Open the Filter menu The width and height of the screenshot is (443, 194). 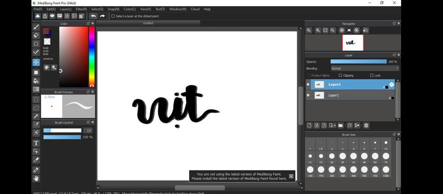[x=81, y=9]
